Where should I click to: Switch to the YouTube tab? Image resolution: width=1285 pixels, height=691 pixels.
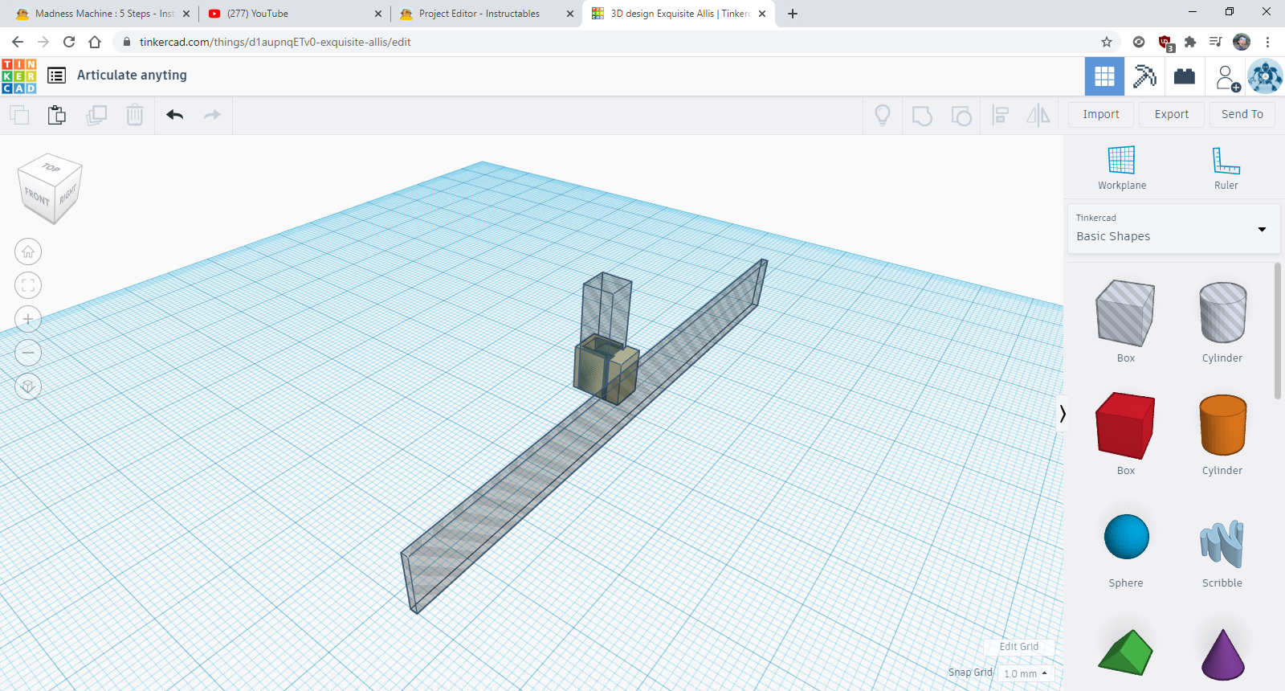[x=293, y=14]
